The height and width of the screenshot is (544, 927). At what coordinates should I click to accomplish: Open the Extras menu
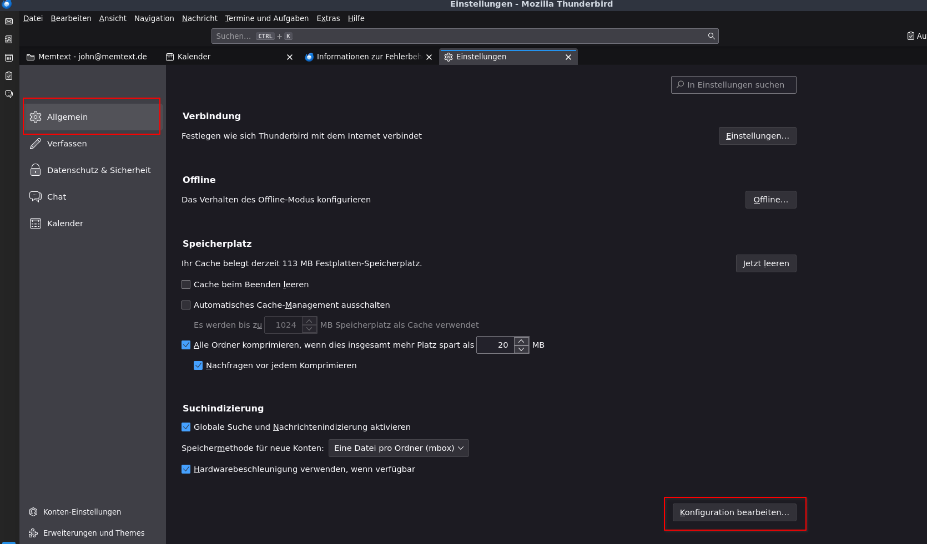pos(328,18)
